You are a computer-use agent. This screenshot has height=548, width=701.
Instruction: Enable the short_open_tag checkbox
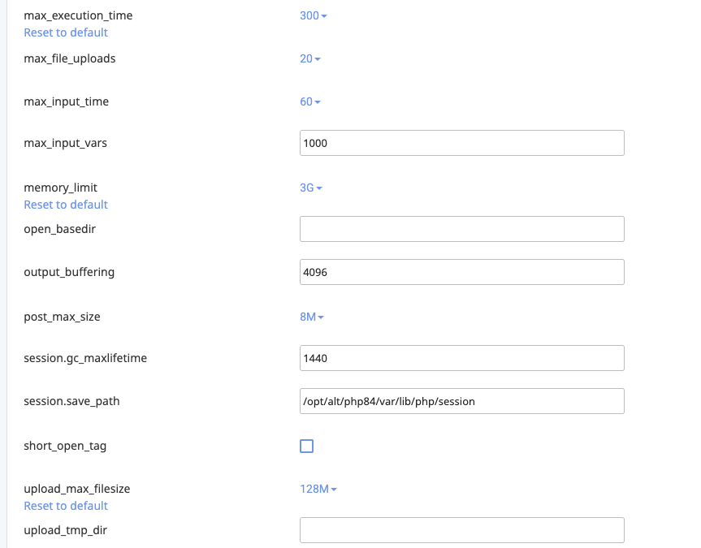coord(307,446)
